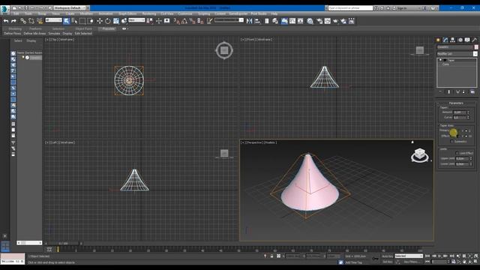Click the Undo arrow in toolbar
The width and height of the screenshot is (480, 270).
pyautogui.click(x=6, y=21)
